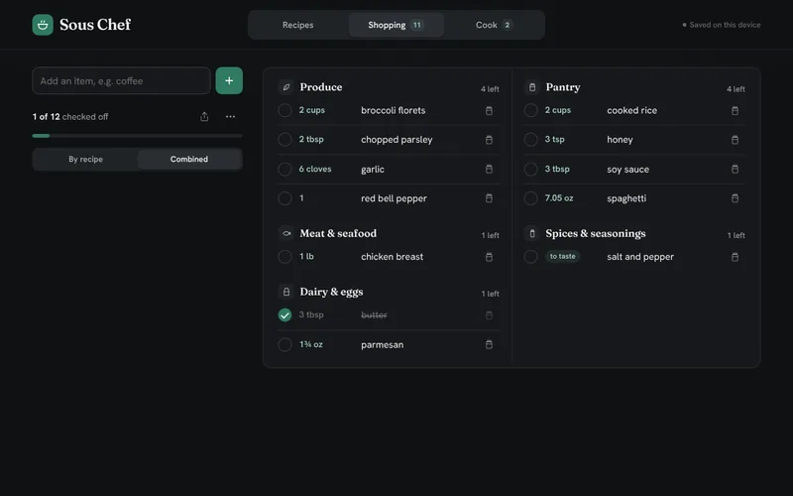This screenshot has height=496, width=793.
Task: Click the Produce '4 left' counter
Action: coord(490,89)
